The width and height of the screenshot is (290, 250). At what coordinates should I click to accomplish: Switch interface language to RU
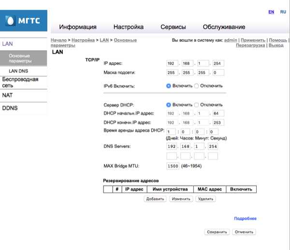[x=283, y=12]
